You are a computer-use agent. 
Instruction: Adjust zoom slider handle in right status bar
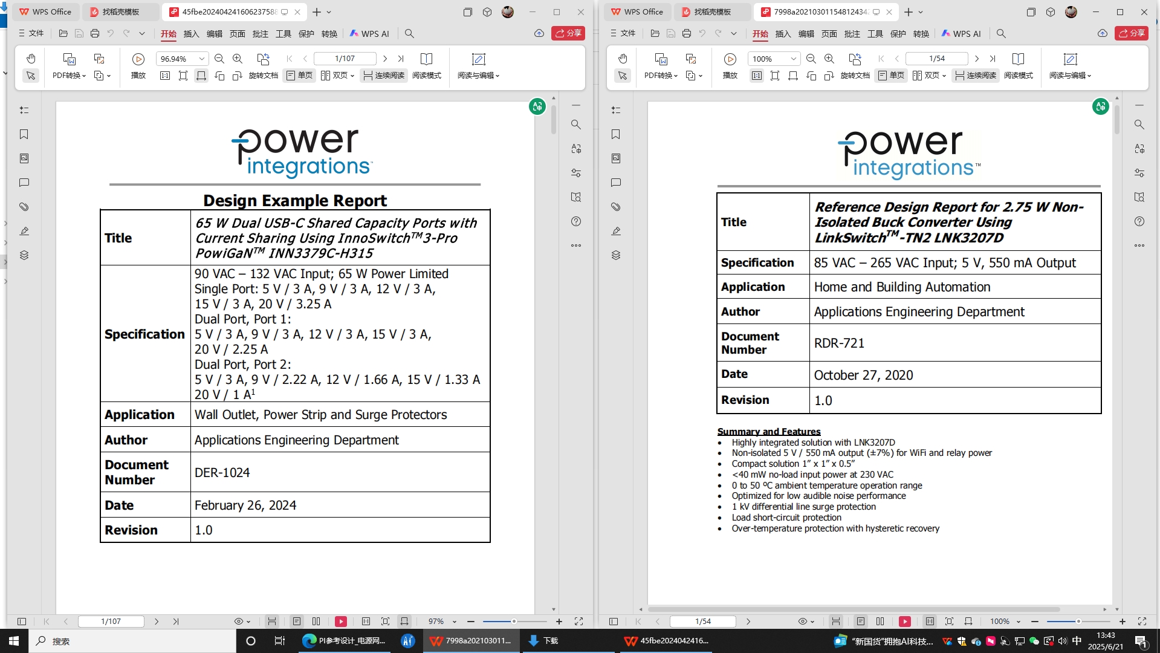(1078, 622)
